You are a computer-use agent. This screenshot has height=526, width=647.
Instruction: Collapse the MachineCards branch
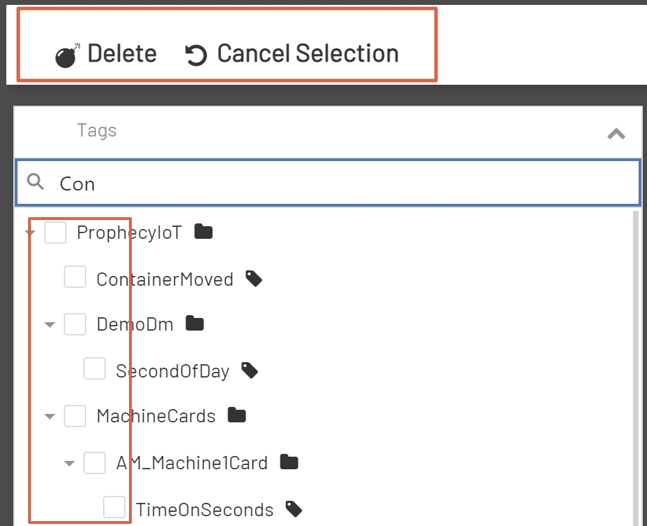tap(49, 415)
